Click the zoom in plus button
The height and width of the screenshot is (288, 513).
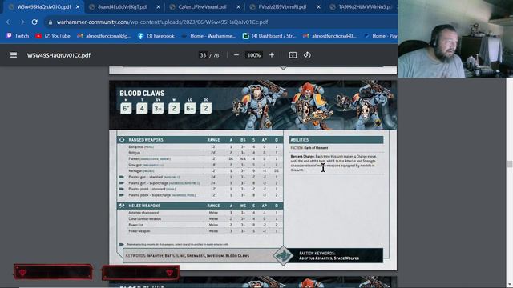272,55
